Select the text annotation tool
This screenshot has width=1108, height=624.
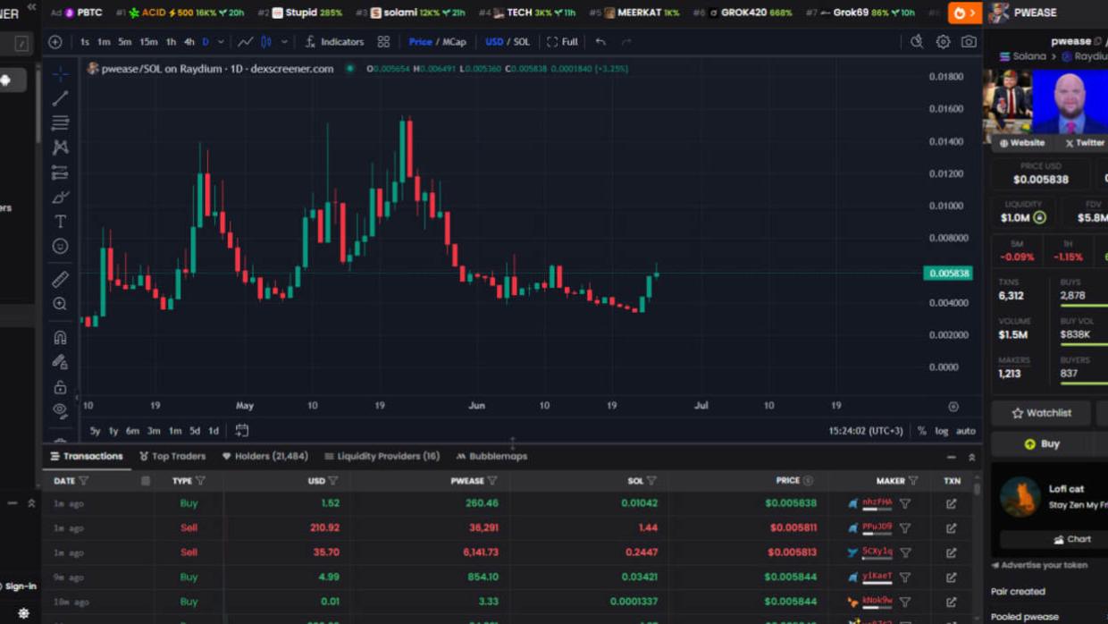(60, 221)
